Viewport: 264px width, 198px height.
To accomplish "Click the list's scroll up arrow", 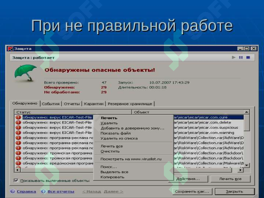I will pos(247,112).
